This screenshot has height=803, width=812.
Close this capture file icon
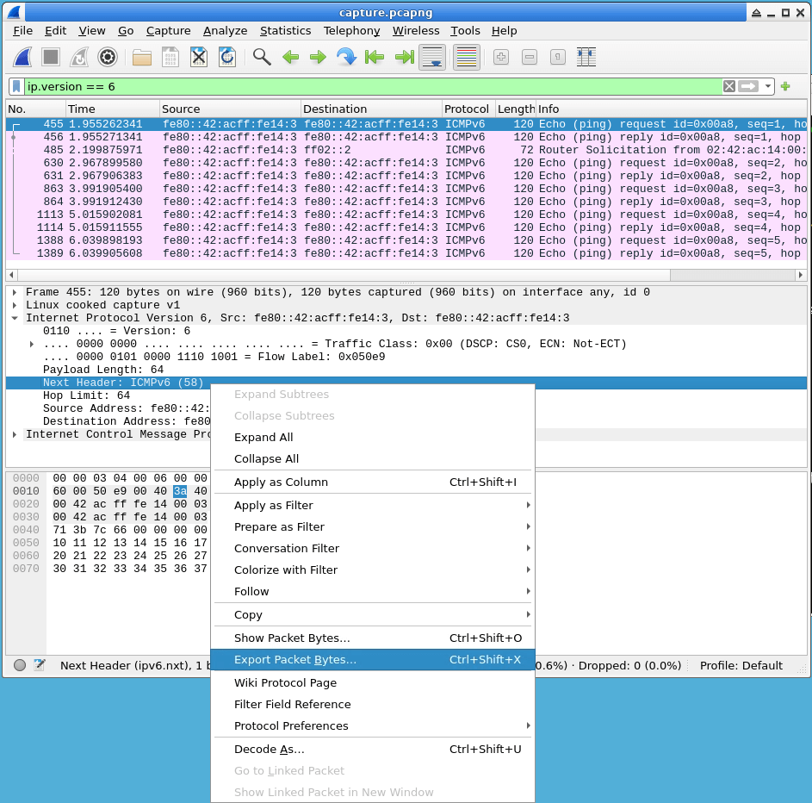tap(199, 57)
